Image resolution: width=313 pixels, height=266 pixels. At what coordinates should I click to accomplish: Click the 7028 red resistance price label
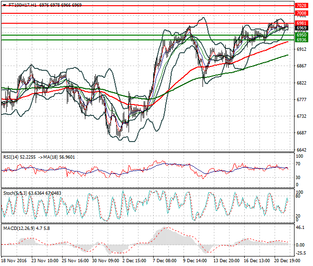(302, 6)
